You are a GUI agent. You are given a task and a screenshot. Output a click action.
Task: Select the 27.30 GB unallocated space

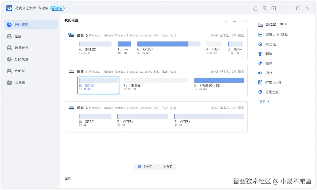pyautogui.click(x=156, y=84)
